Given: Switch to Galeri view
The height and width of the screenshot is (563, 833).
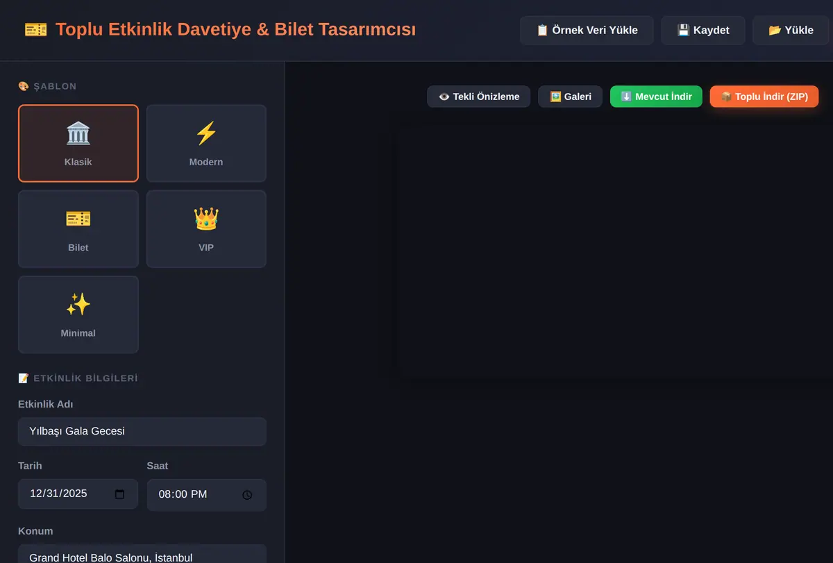Looking at the screenshot, I should (571, 96).
